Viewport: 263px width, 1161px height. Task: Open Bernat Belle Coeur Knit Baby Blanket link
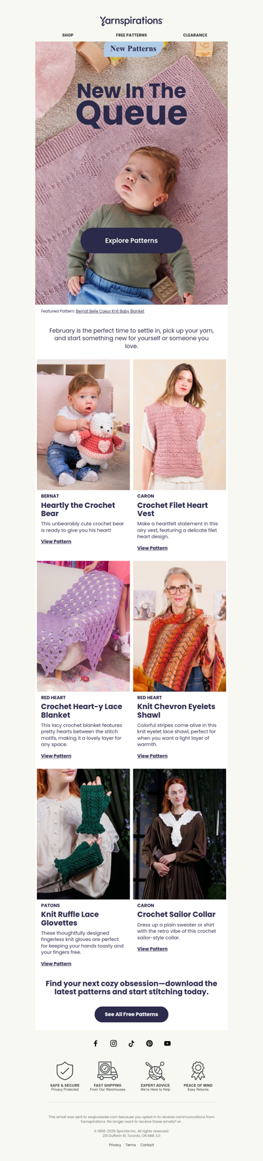[110, 311]
